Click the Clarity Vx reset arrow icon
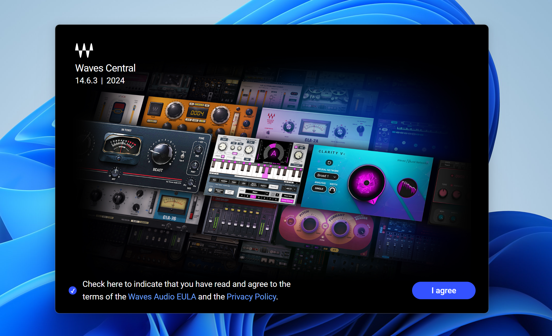 [x=329, y=163]
